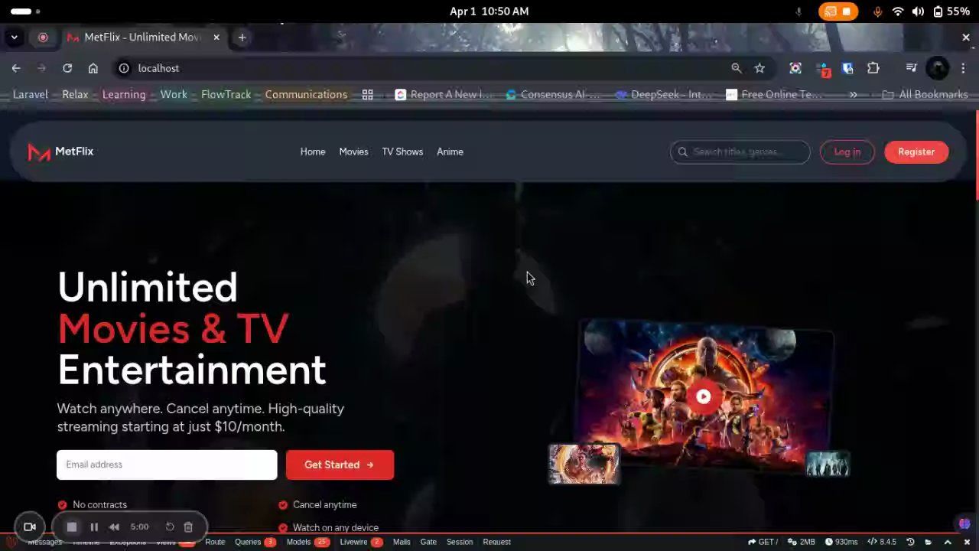Open the Relax bookmark folder
979x551 pixels.
pyautogui.click(x=75, y=94)
